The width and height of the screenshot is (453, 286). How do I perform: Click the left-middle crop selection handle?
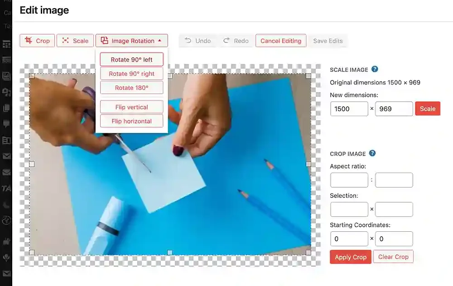pyautogui.click(x=32, y=164)
